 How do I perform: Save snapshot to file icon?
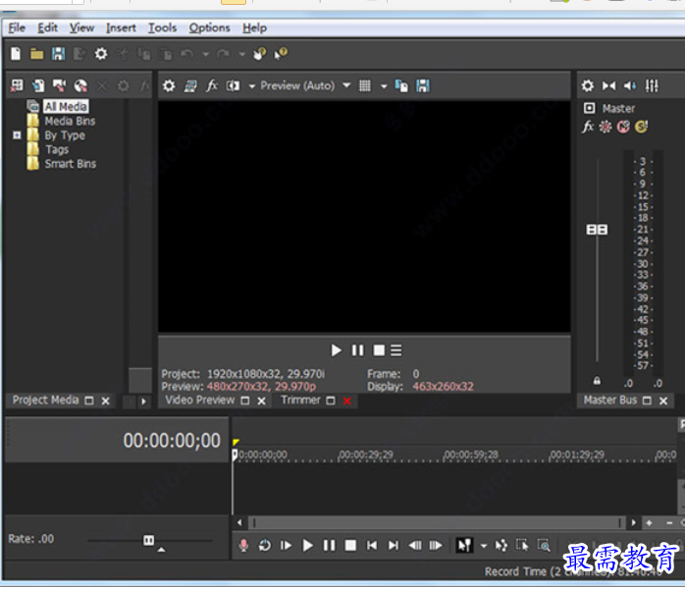coord(423,85)
